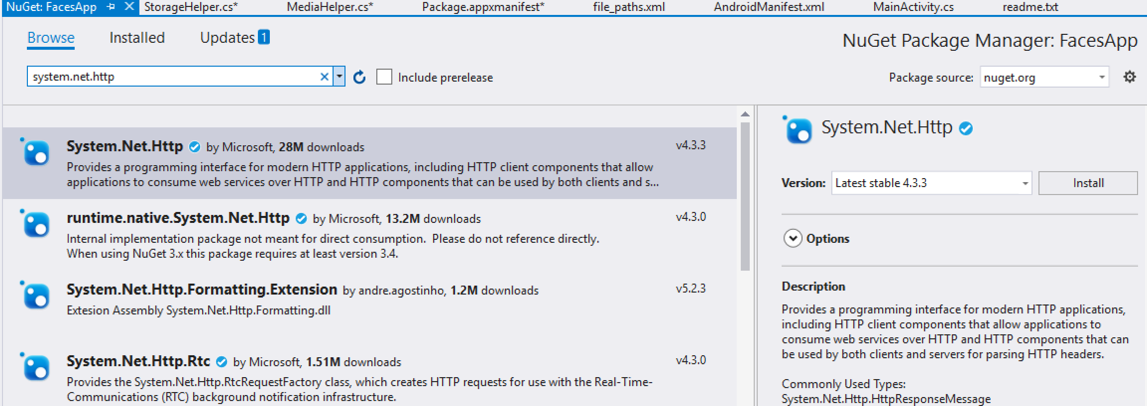This screenshot has width=1147, height=406.
Task: Select the System.Net.Http.Rtc package title
Action: (138, 361)
